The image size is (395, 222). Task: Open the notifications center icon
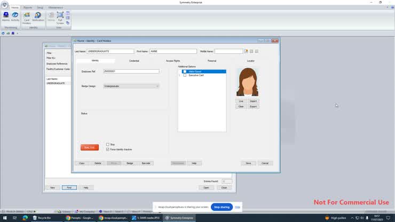click(388, 218)
